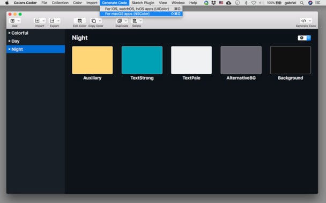Open the Help menu
This screenshot has height=203, width=326.
pyautogui.click(x=193, y=3)
